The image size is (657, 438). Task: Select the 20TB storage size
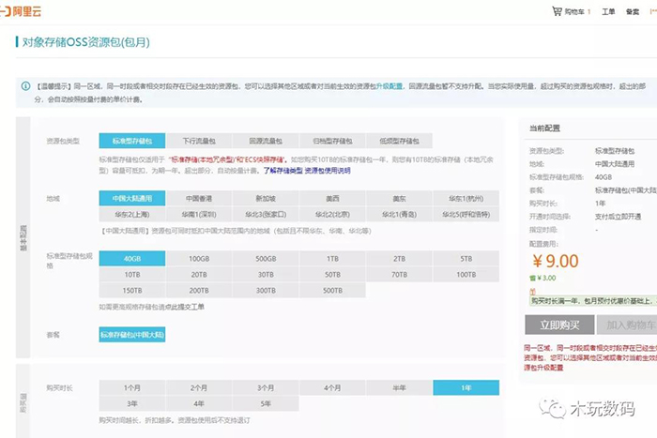[199, 275]
